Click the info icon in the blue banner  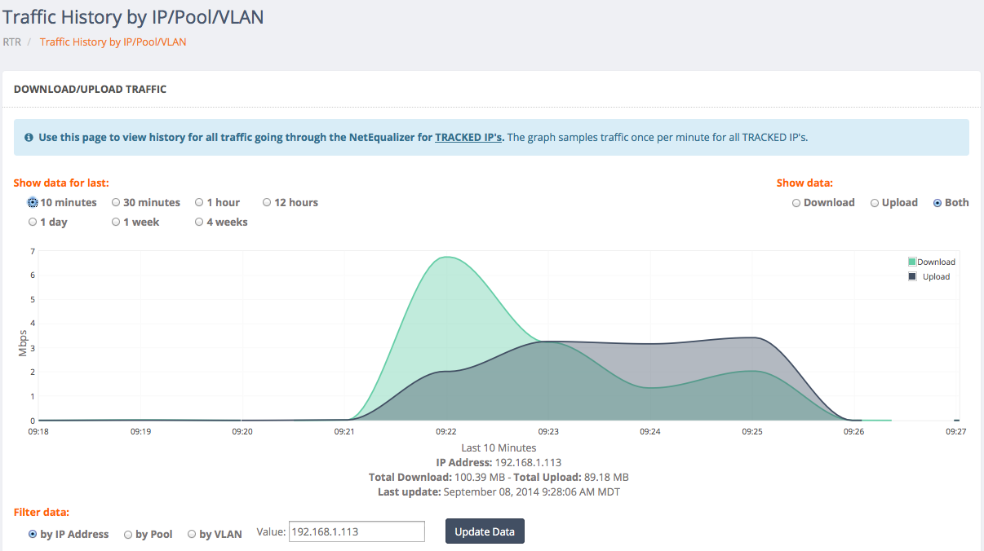(29, 138)
